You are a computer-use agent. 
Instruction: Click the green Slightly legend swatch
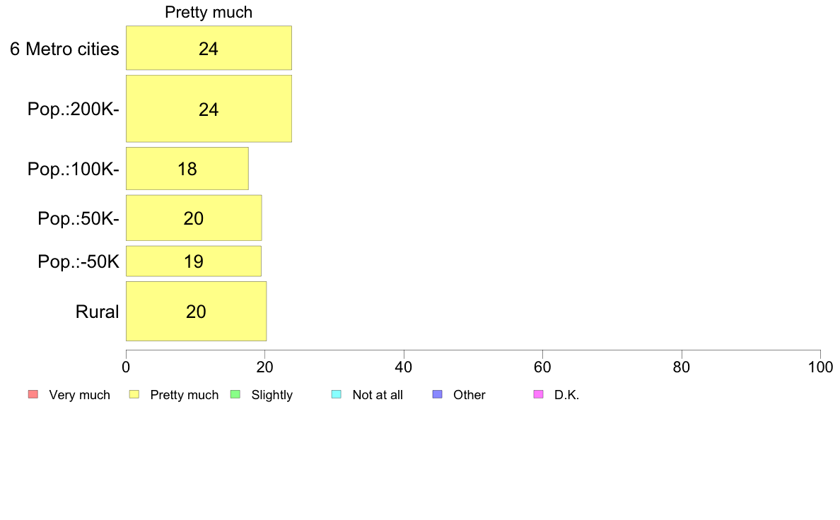[x=235, y=395]
